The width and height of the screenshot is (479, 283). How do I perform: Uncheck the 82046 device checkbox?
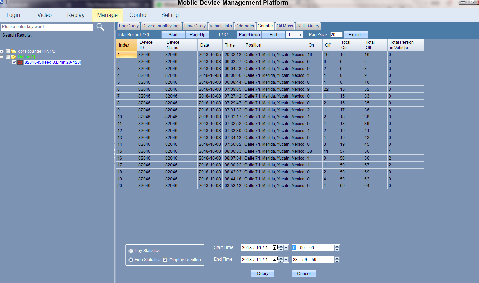(14, 62)
